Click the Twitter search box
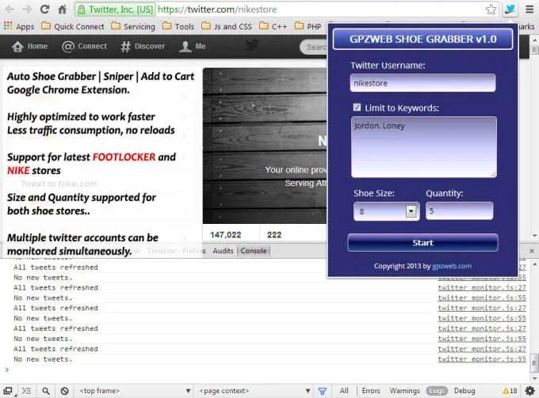 pyautogui.click(x=314, y=47)
